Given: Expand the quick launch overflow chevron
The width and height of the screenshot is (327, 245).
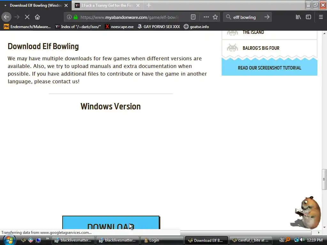Looking at the screenshot, I should pyautogui.click(x=47, y=239).
